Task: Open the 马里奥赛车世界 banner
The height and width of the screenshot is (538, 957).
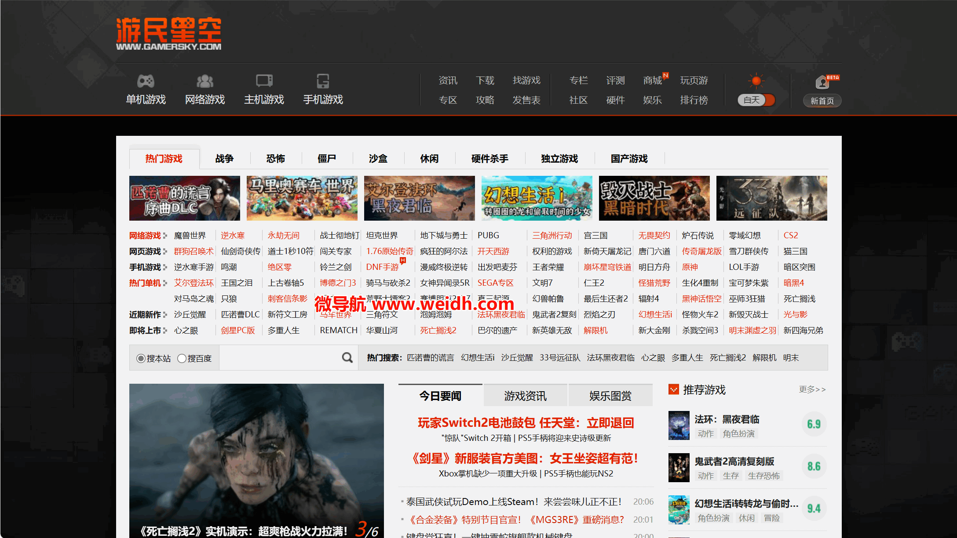Action: (x=302, y=198)
